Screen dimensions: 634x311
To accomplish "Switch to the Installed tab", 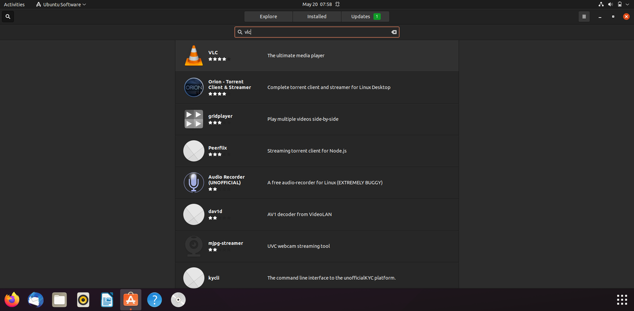I will pyautogui.click(x=316, y=17).
